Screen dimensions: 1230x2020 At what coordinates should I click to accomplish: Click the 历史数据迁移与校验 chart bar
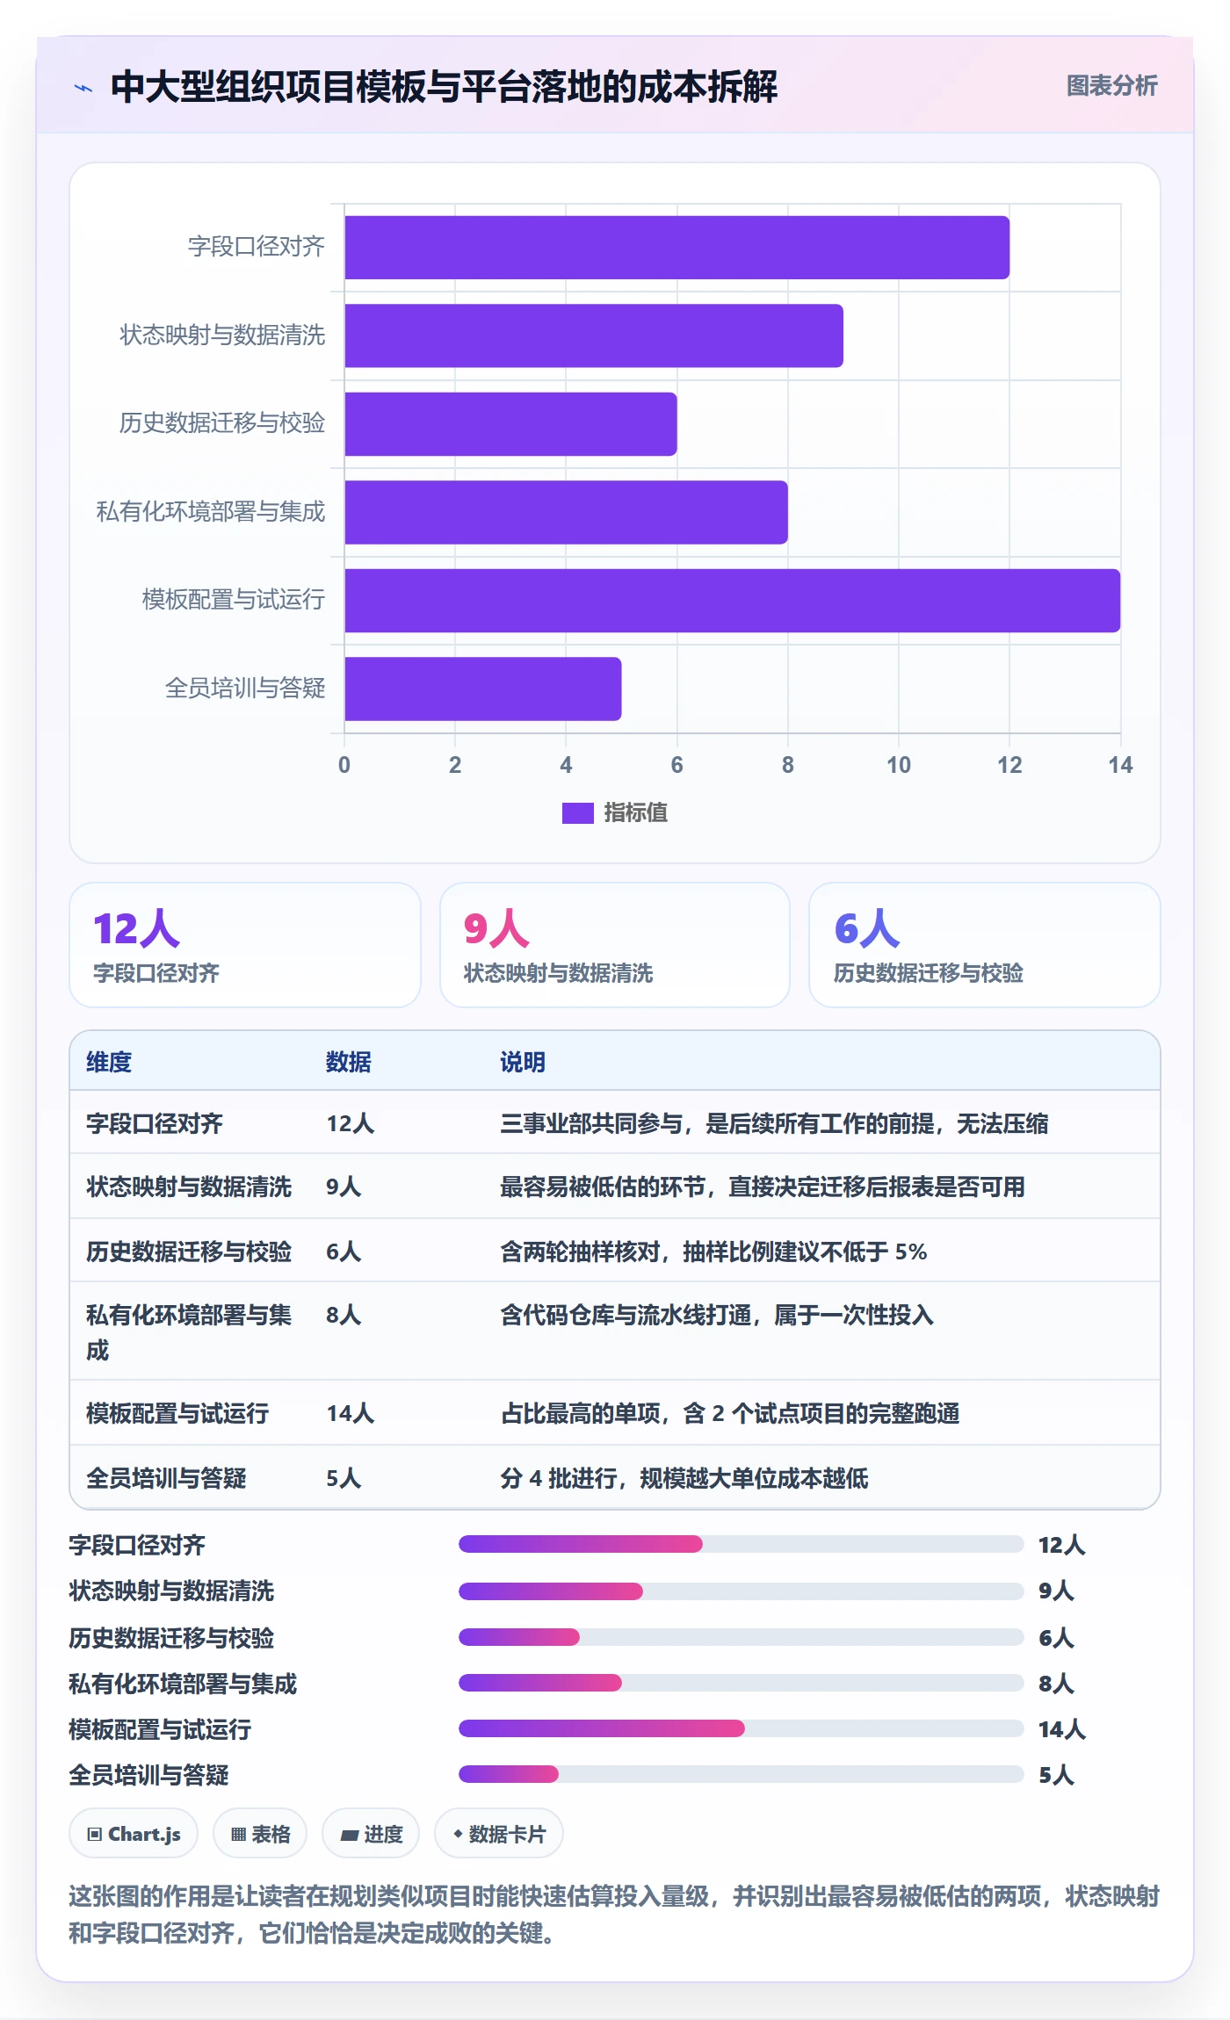(510, 424)
